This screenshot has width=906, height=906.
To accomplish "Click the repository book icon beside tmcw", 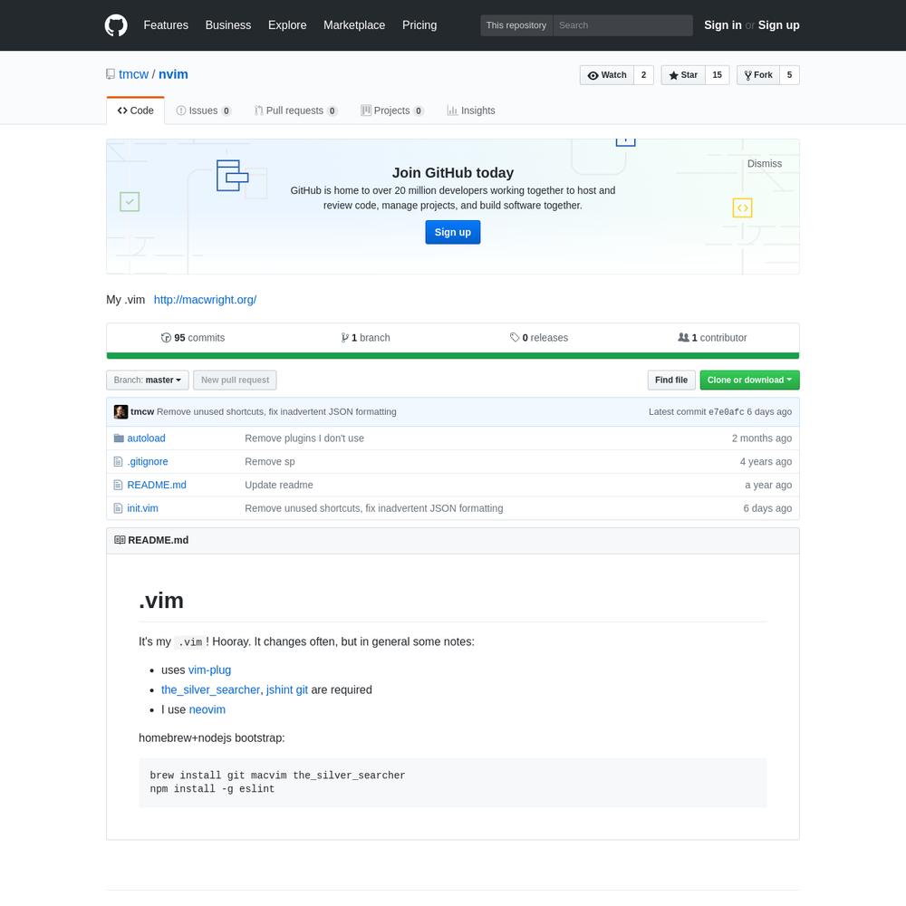I will pyautogui.click(x=111, y=74).
